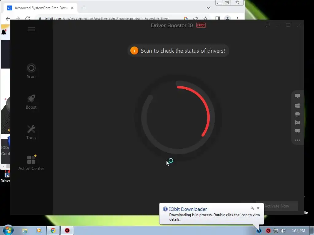Open a new Chrome tab
Viewport: 314px width, 235px height.
coord(84,8)
